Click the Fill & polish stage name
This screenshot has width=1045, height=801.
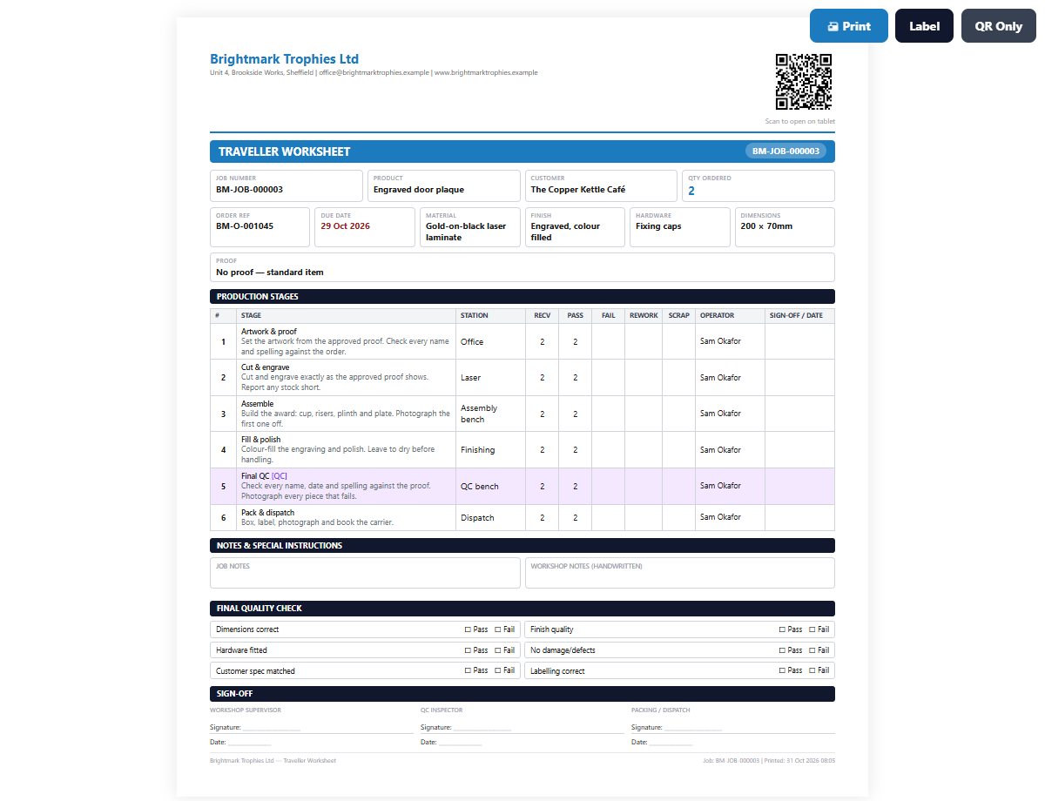pos(261,440)
